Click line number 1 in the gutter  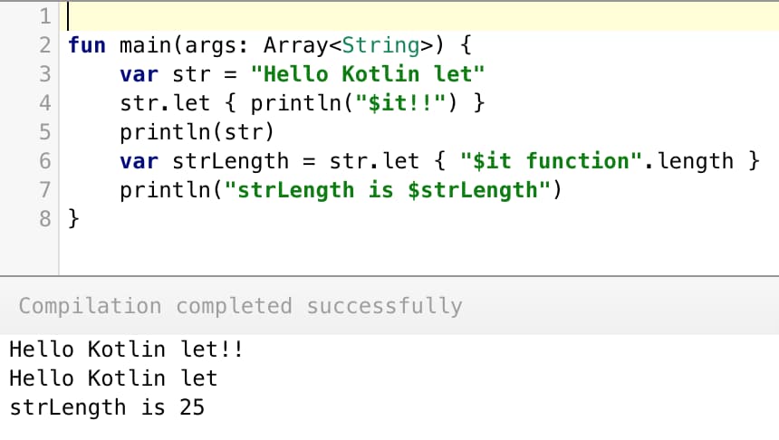(44, 16)
